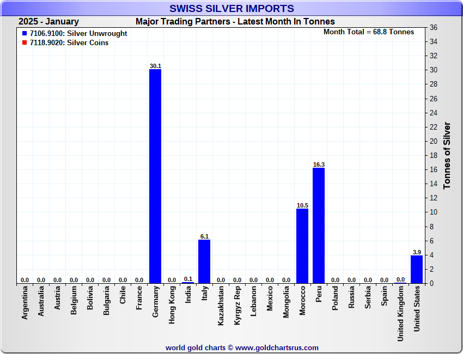Click the blue Silver Unwrought legend swatch

click(x=25, y=34)
